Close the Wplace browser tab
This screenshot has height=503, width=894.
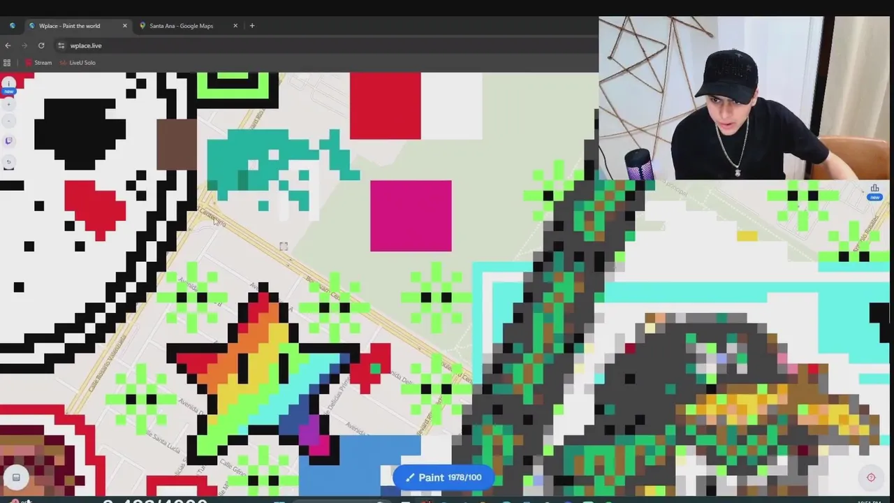tap(125, 26)
